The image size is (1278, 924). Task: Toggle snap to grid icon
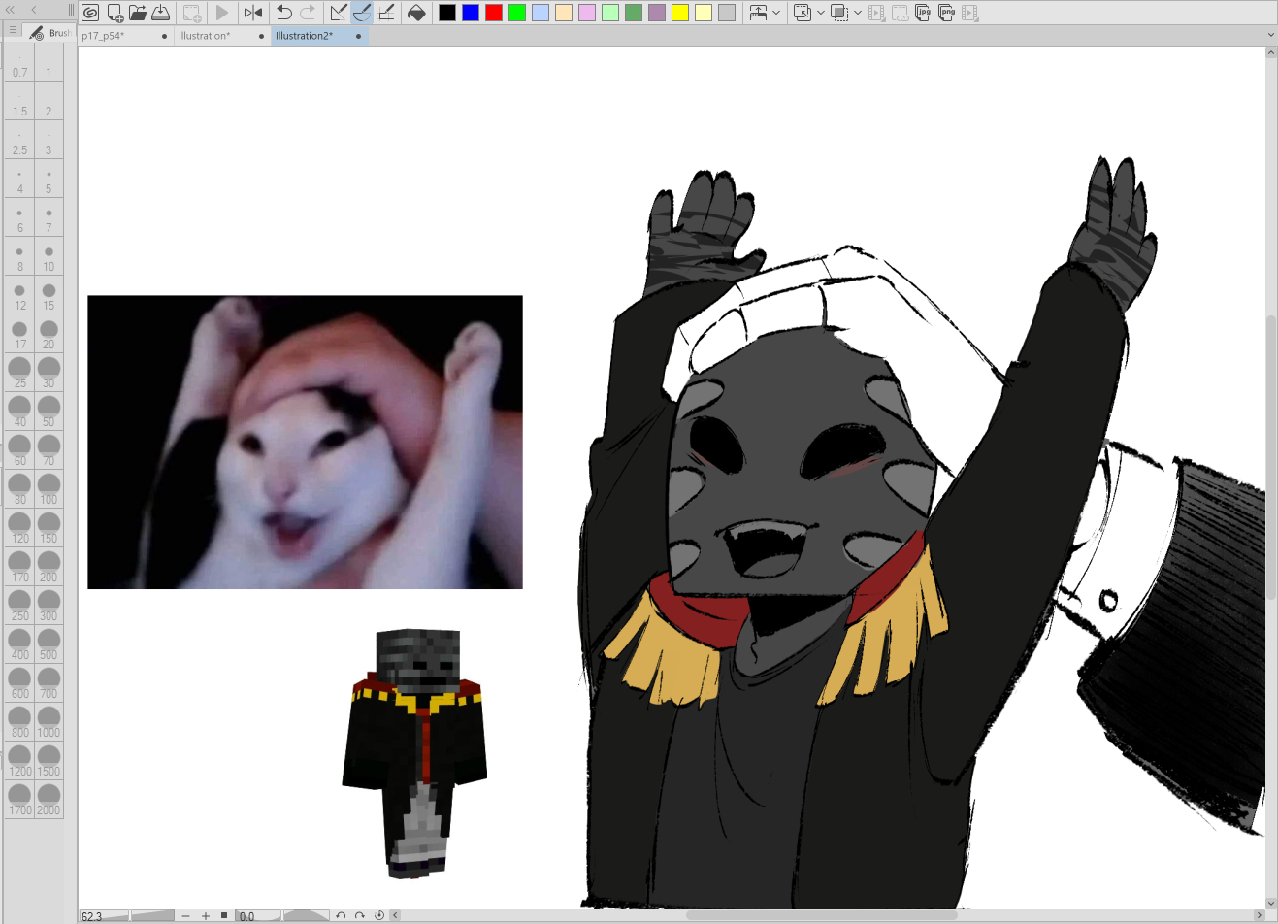[x=386, y=13]
